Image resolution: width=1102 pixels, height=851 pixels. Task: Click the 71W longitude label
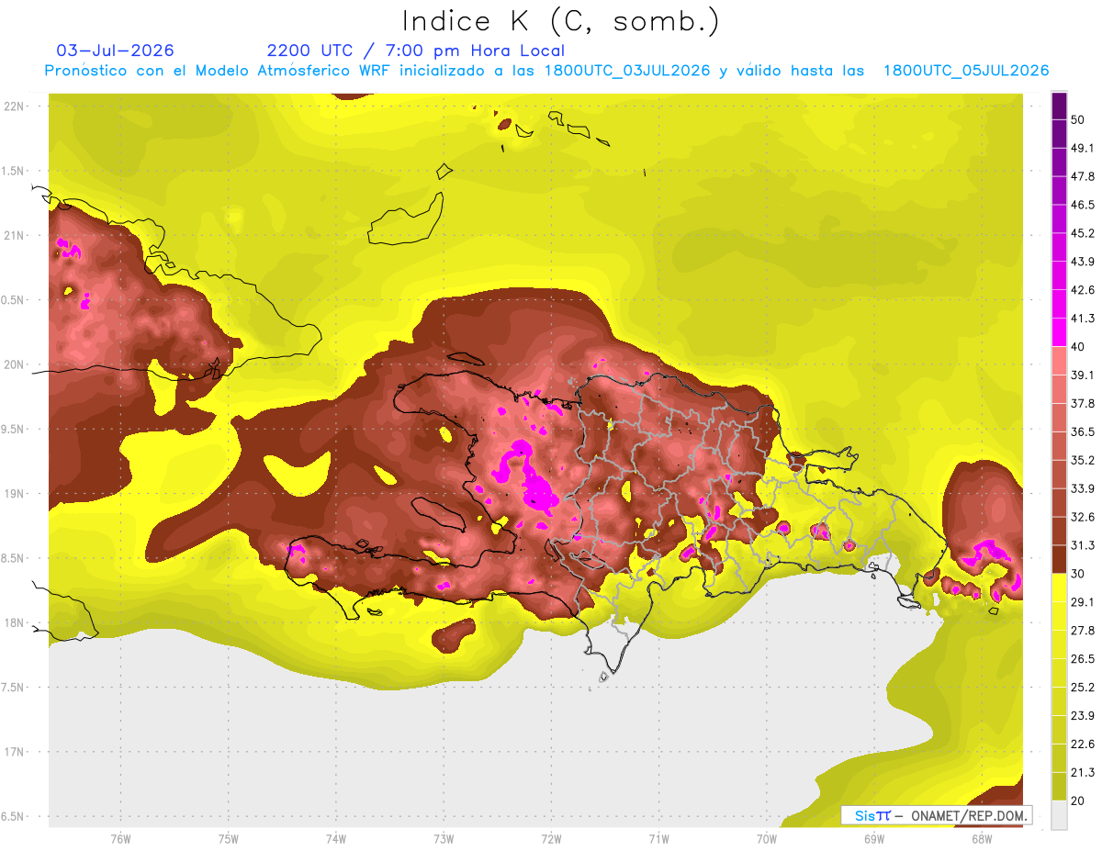(x=658, y=839)
